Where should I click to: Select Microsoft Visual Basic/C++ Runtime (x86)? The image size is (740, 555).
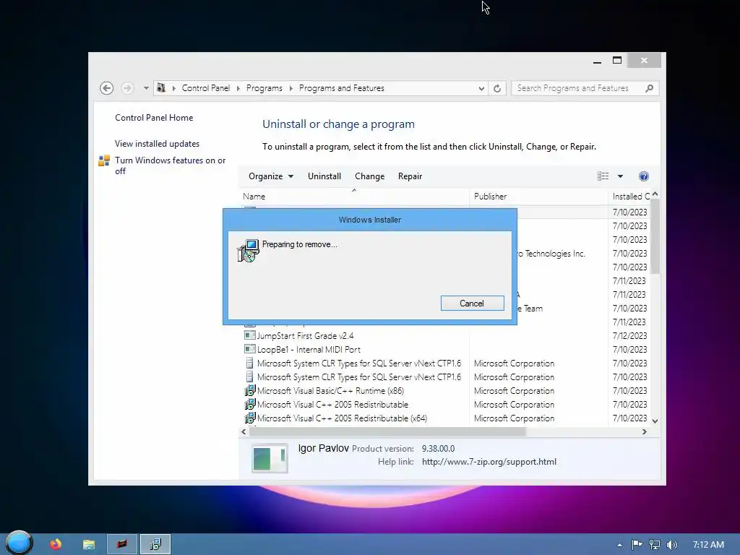point(330,391)
